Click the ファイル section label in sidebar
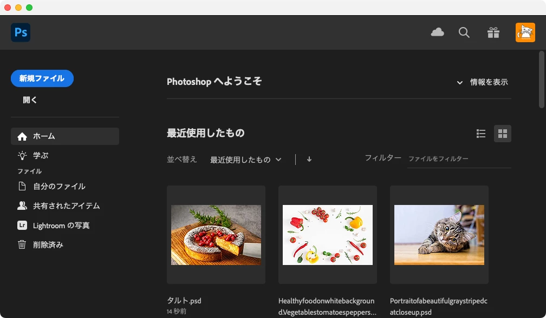This screenshot has height=318, width=546. (30, 171)
